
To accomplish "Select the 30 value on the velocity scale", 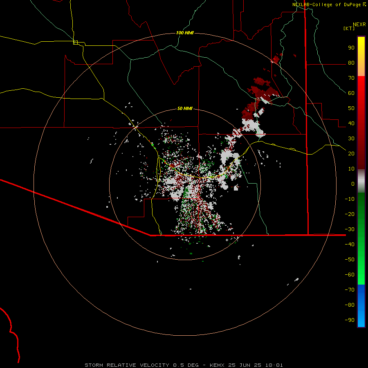I will 351,139.
